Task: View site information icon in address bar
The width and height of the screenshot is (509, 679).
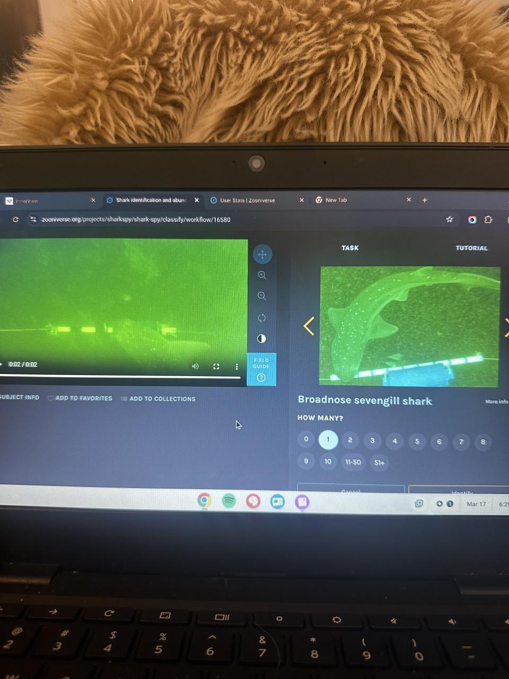Action: [x=33, y=219]
